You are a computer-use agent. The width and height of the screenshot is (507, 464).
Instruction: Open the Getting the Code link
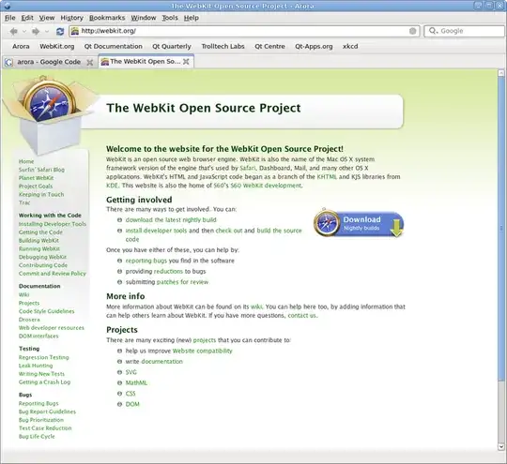[x=40, y=232]
